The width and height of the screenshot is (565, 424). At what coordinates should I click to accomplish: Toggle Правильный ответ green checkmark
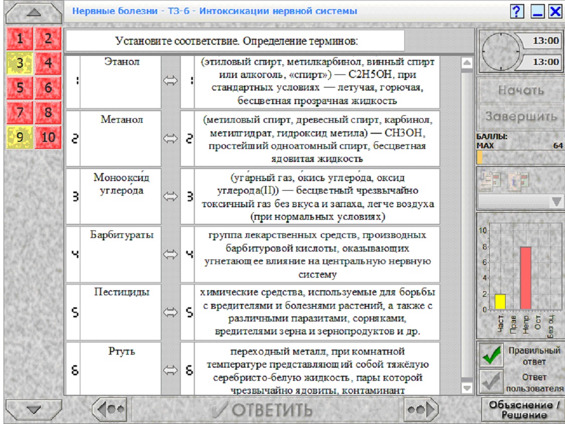tap(491, 355)
